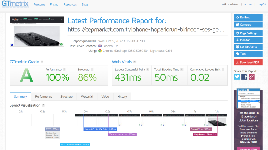The width and height of the screenshot is (268, 150).
Task: Open Page Settings
Action: (248, 33)
